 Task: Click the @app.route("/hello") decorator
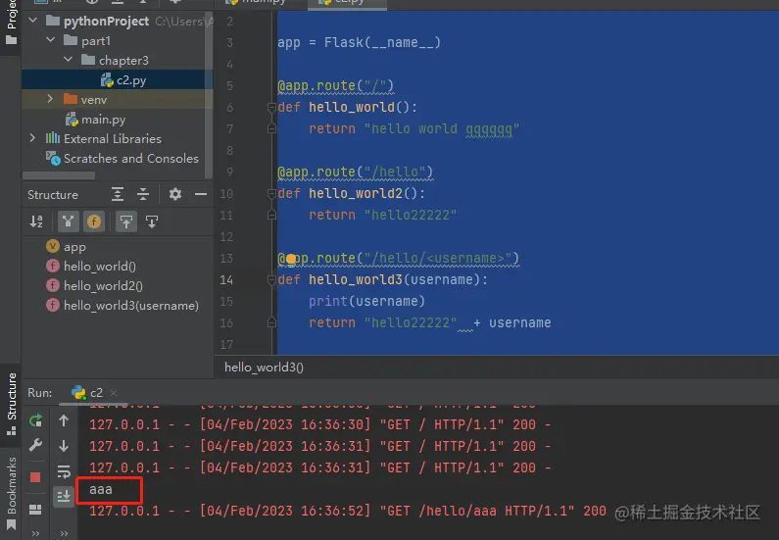356,172
